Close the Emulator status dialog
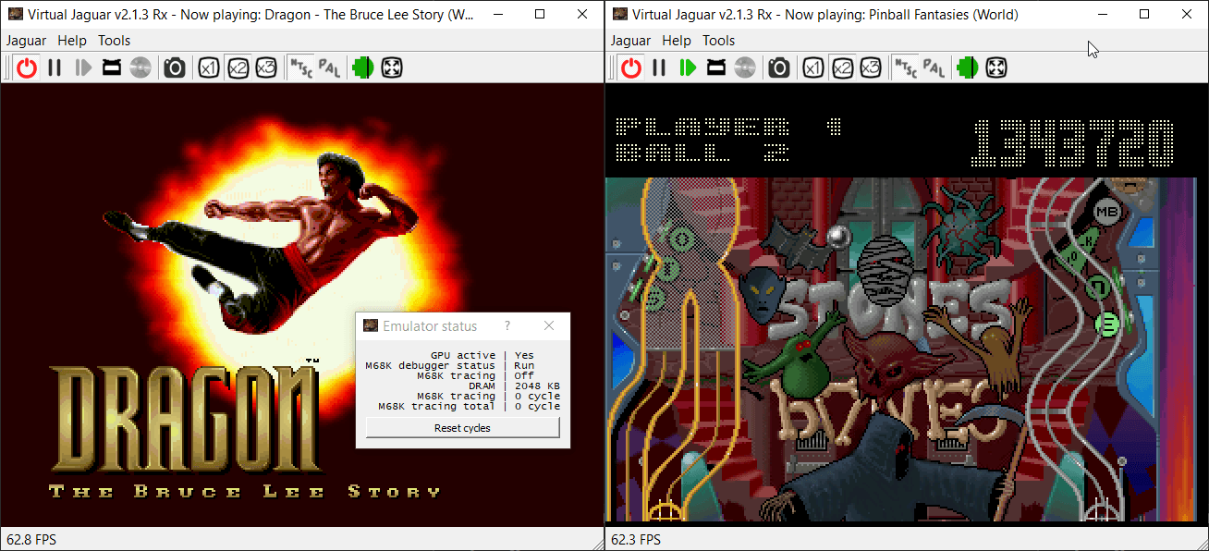1209x551 pixels. [x=549, y=325]
